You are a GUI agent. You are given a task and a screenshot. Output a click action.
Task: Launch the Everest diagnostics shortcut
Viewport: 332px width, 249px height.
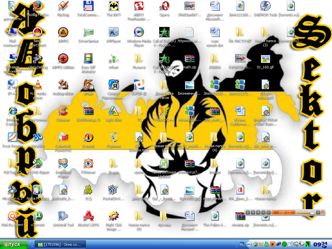coord(88,140)
